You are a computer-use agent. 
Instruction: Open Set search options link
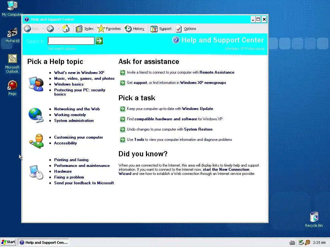click(62, 49)
